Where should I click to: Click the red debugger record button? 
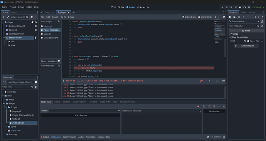tap(198, 106)
